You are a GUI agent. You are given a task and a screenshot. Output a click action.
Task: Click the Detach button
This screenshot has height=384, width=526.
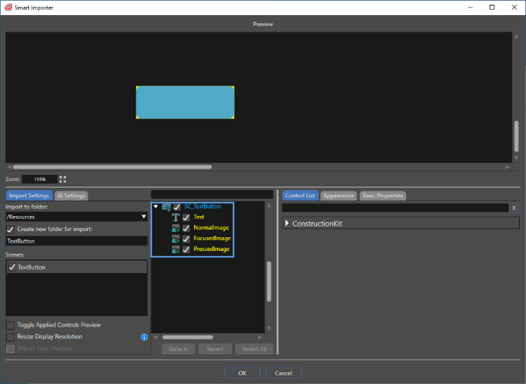pyautogui.click(x=178, y=349)
